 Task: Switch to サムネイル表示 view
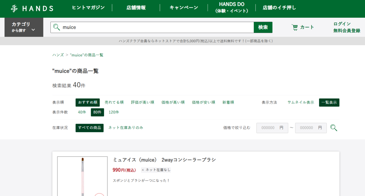pyautogui.click(x=301, y=103)
